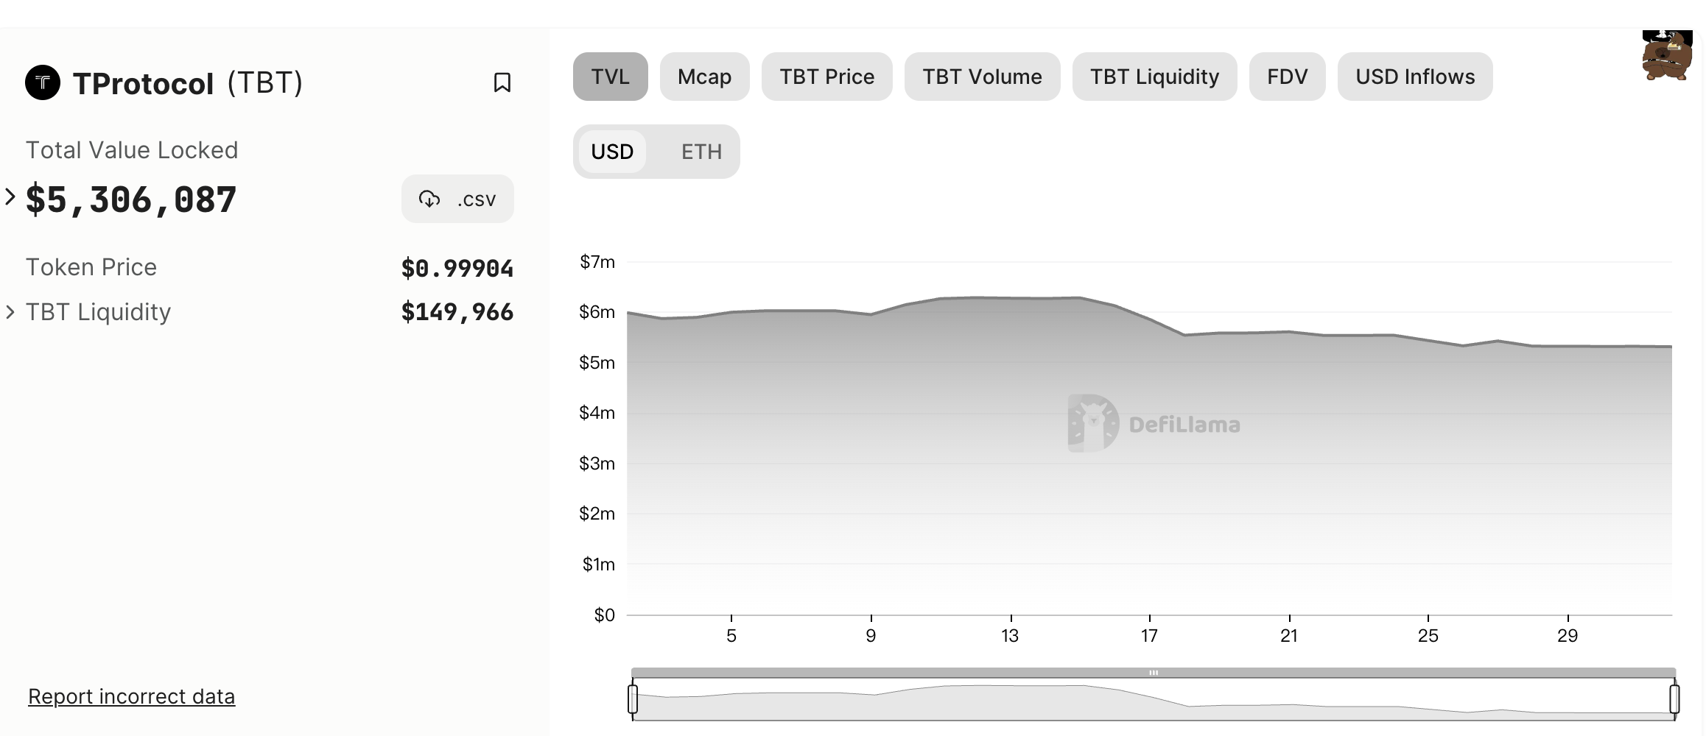Expand the Total Value Locked breakdown
The width and height of the screenshot is (1706, 736).
click(10, 197)
